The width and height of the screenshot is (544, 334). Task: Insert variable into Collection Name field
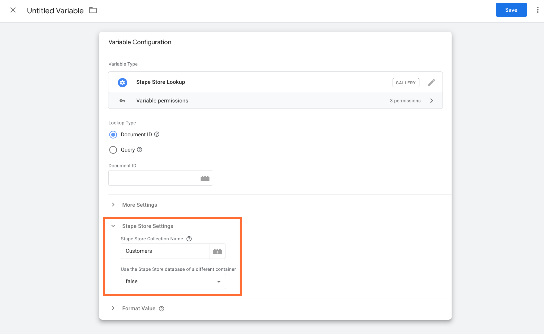[x=217, y=251]
